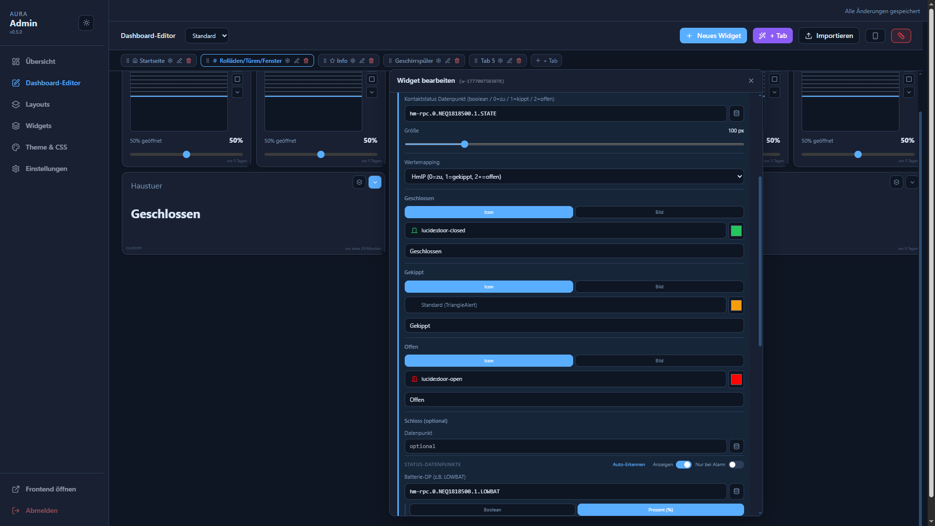Enable the Anzeigen toggle for Status-Datenpunkte

684,465
